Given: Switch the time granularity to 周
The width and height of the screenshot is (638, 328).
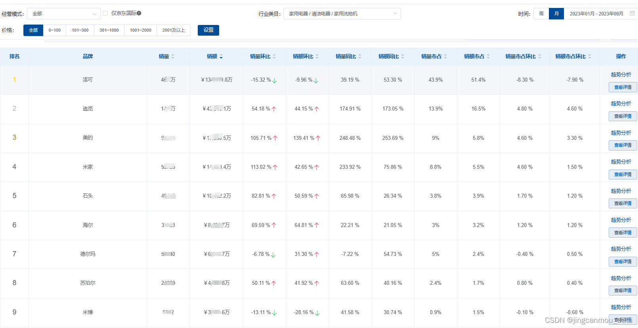Looking at the screenshot, I should coord(541,14).
